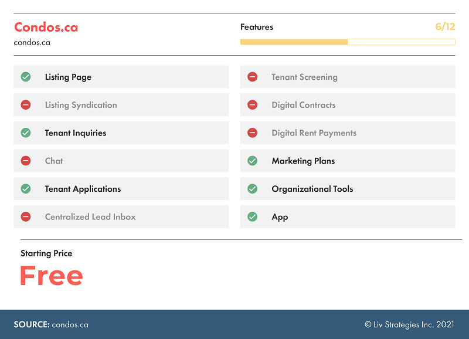Click the red minus icon beside Tenant Screening
The image size is (469, 339).
coord(253,77)
